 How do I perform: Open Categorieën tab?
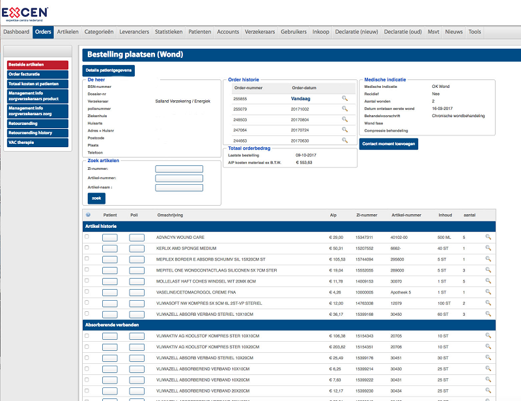(99, 32)
